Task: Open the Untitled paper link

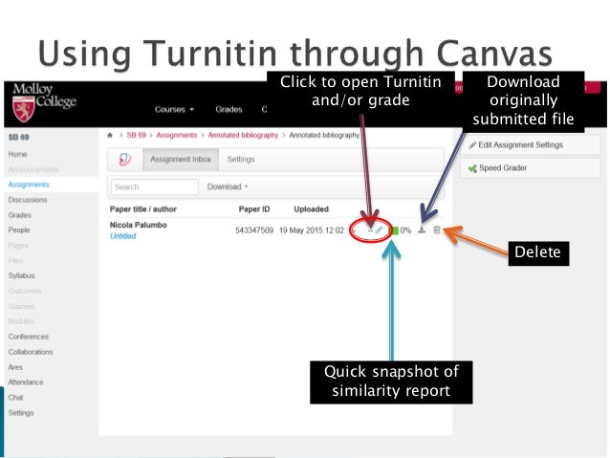Action: click(x=123, y=236)
